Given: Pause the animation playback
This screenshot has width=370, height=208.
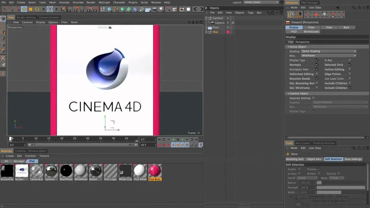Looking at the screenshot, I should [178, 140].
